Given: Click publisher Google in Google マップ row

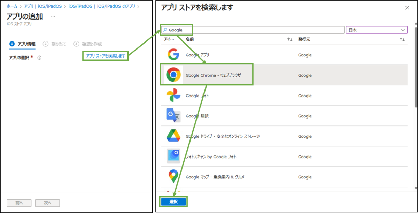Looking at the screenshot, I should tap(305, 177).
